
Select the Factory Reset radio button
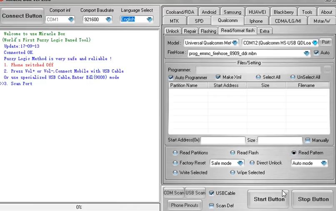175,163
